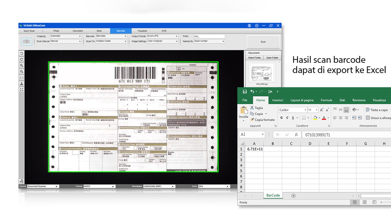Switch Excel to page break preview
The height and width of the screenshot is (217, 391).
pyautogui.click(x=374, y=202)
